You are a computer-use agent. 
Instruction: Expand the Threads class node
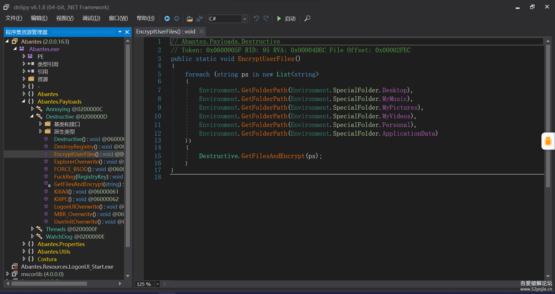[32, 229]
